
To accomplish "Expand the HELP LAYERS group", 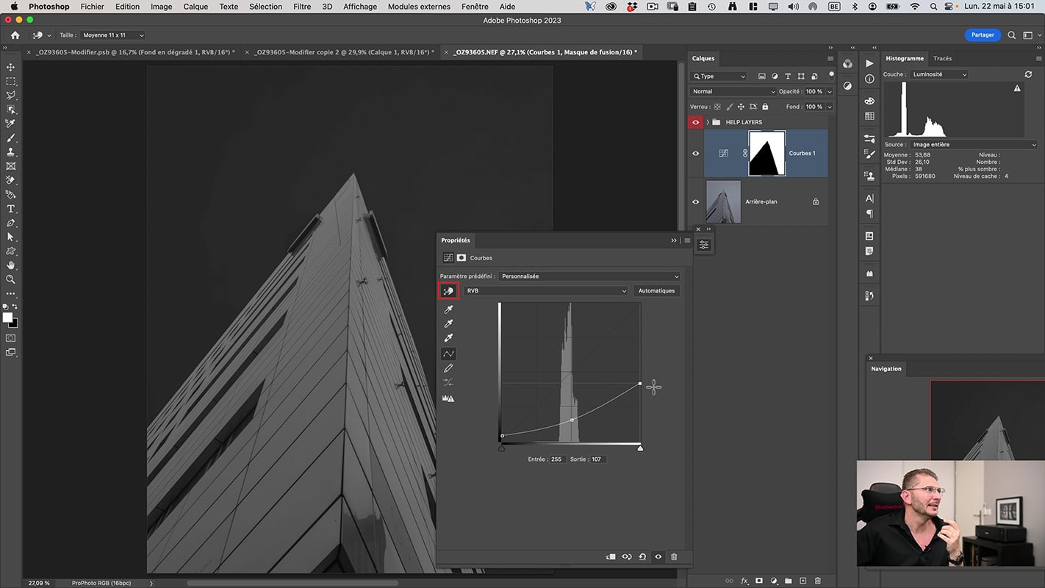I will tap(708, 122).
